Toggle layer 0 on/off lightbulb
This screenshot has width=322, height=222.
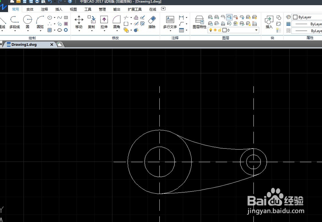[211, 30]
